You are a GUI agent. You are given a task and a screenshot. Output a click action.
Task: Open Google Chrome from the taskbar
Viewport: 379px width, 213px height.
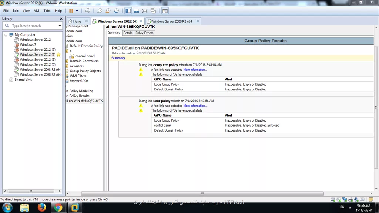tap(58, 208)
